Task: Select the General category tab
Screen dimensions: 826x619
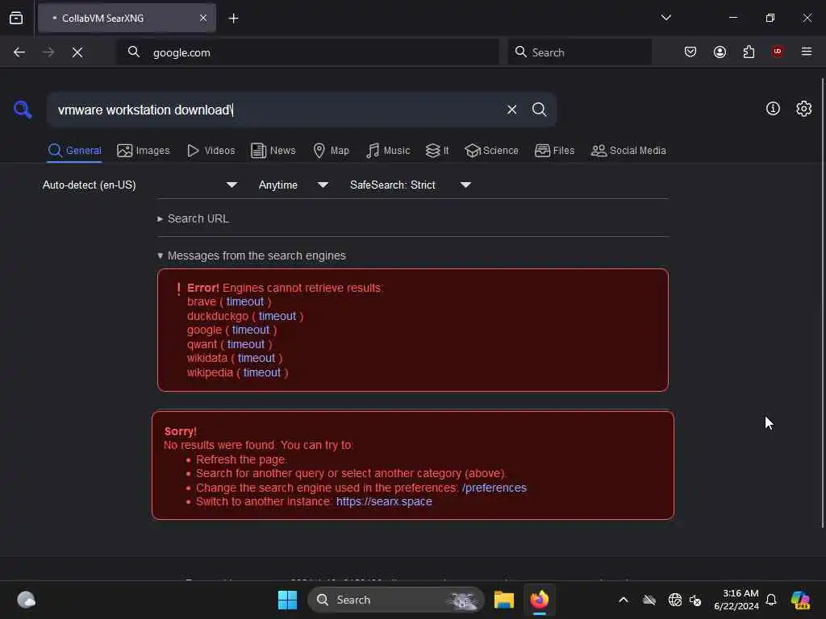Action: 74,151
